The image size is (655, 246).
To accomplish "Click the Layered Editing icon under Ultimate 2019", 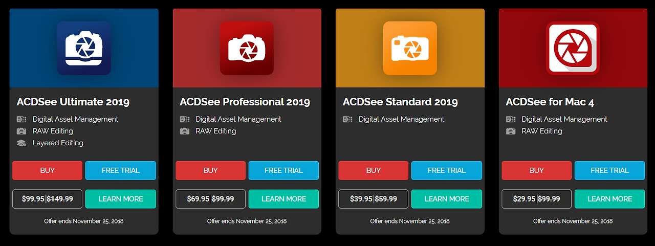I will click(21, 143).
